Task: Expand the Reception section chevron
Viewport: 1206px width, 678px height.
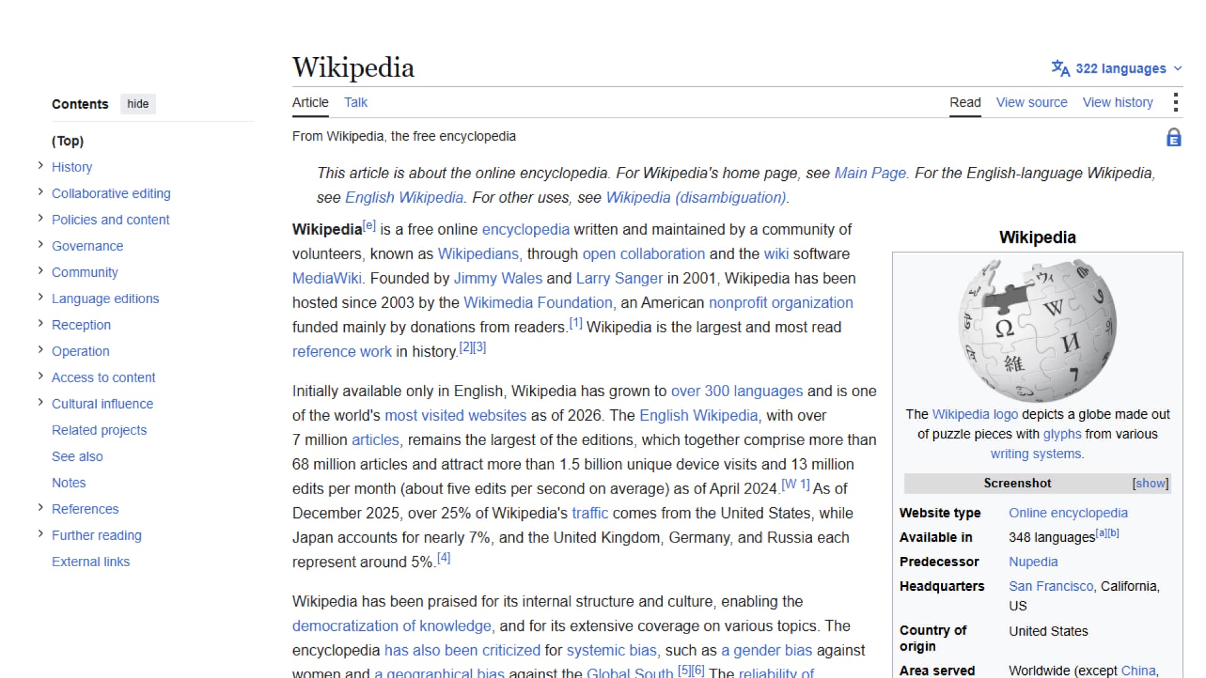Action: point(40,324)
